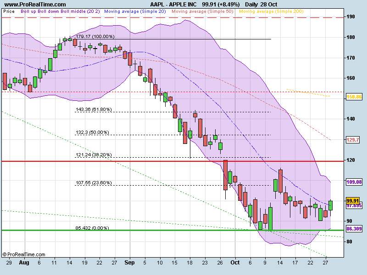This screenshot has width=367, height=275.
Task: Click the AAPL - APPLE INC title
Action: click(x=173, y=5)
